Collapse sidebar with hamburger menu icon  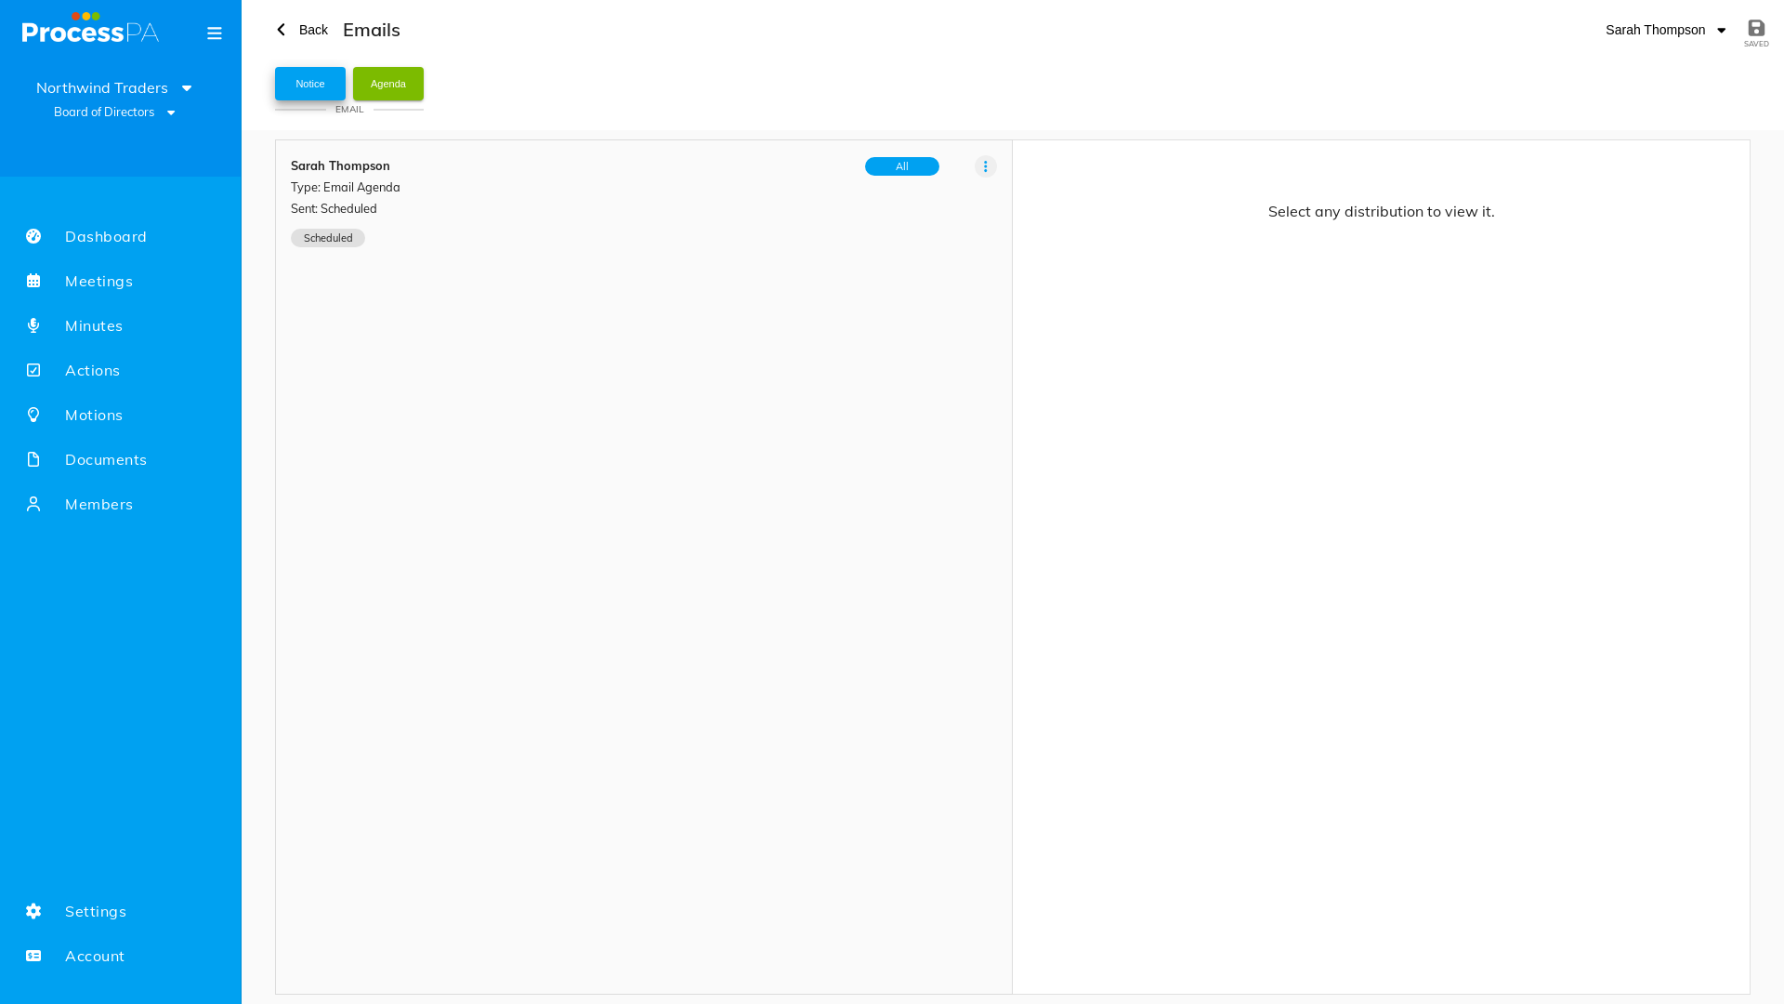tap(215, 33)
